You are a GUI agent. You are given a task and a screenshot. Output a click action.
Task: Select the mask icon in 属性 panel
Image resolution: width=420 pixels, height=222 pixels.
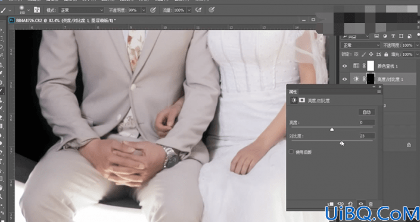click(302, 100)
